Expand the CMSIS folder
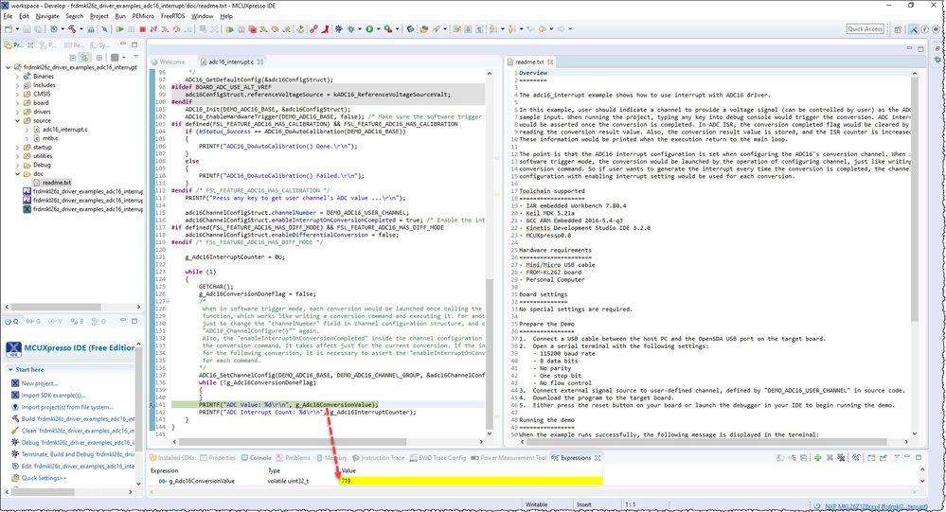 pos(17,94)
